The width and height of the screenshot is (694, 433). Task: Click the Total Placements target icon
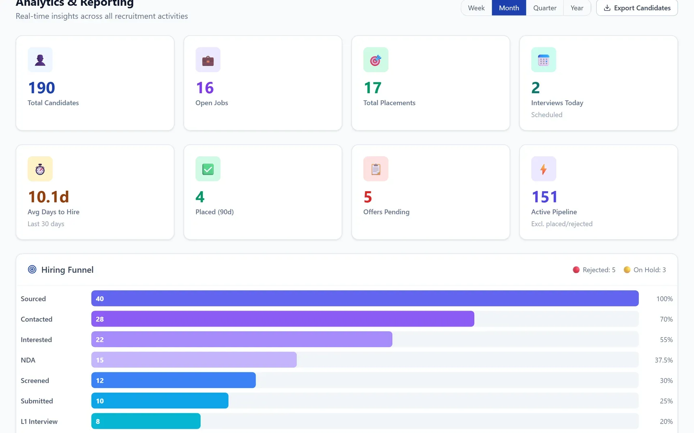click(x=376, y=60)
